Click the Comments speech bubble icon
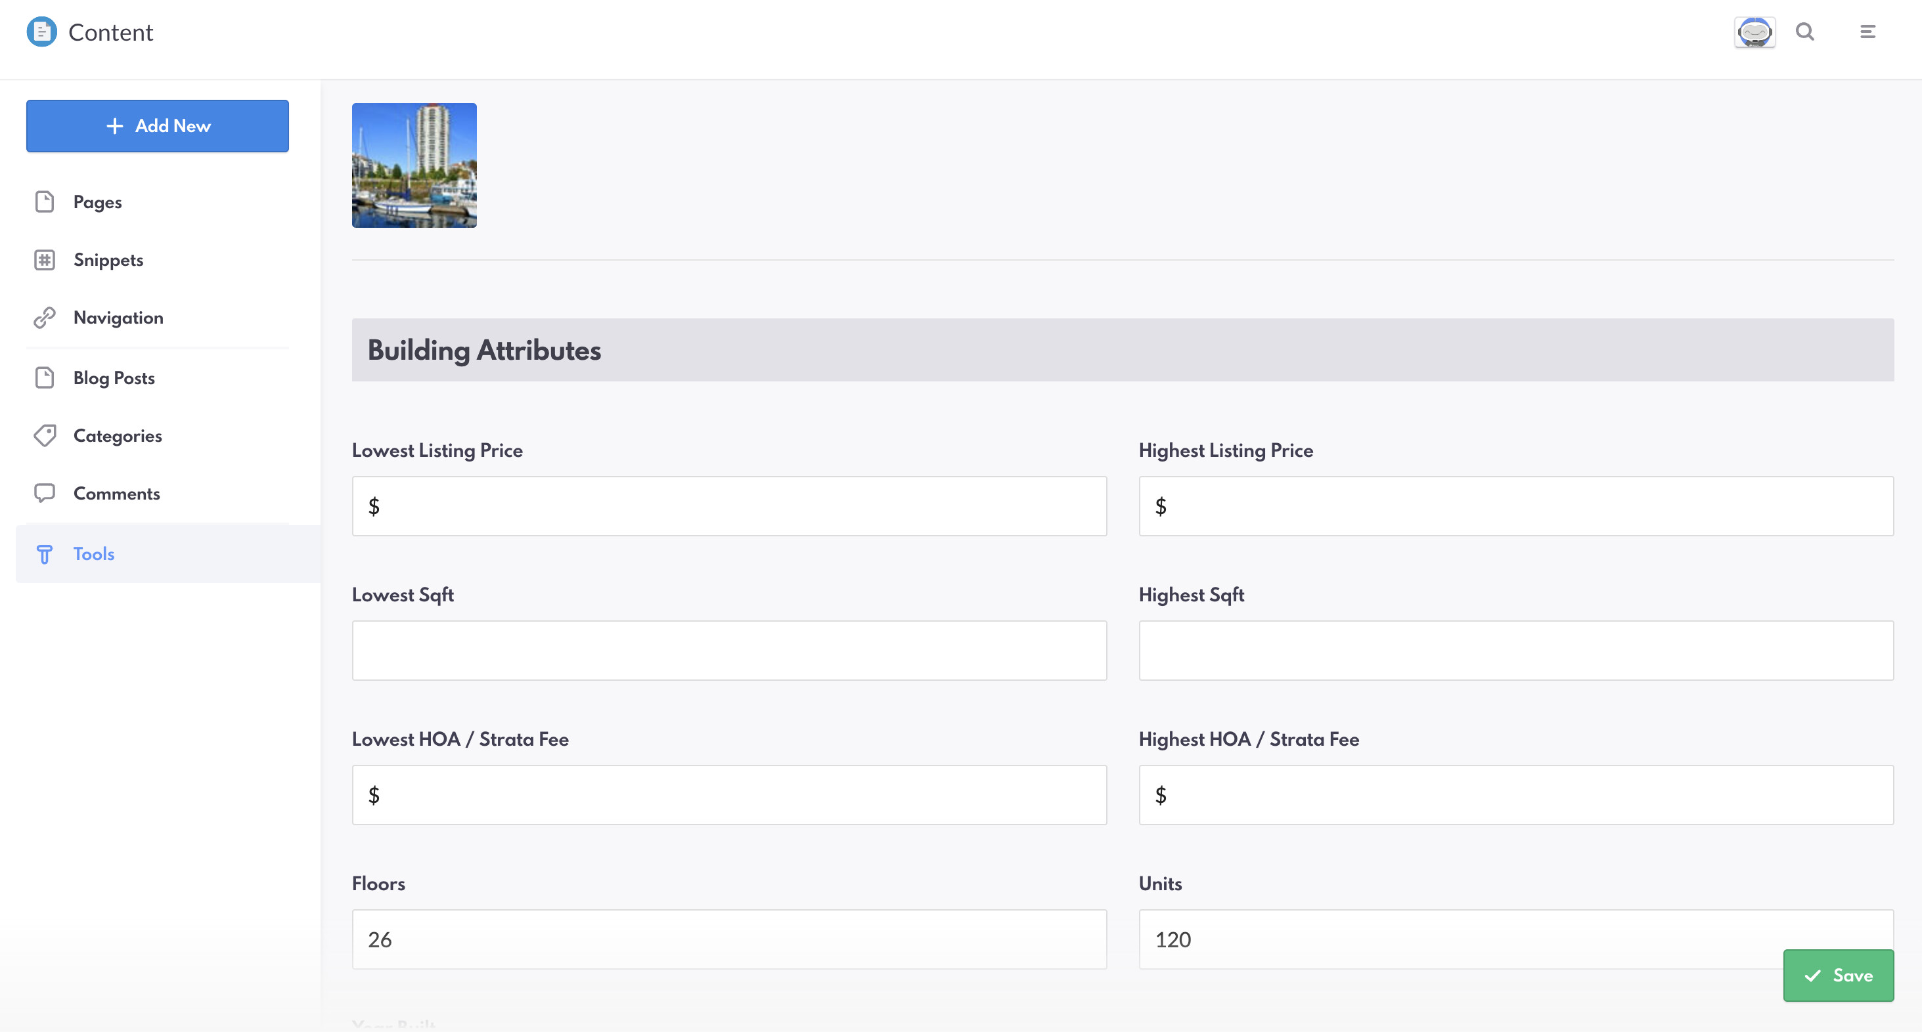The height and width of the screenshot is (1032, 1922). click(45, 494)
